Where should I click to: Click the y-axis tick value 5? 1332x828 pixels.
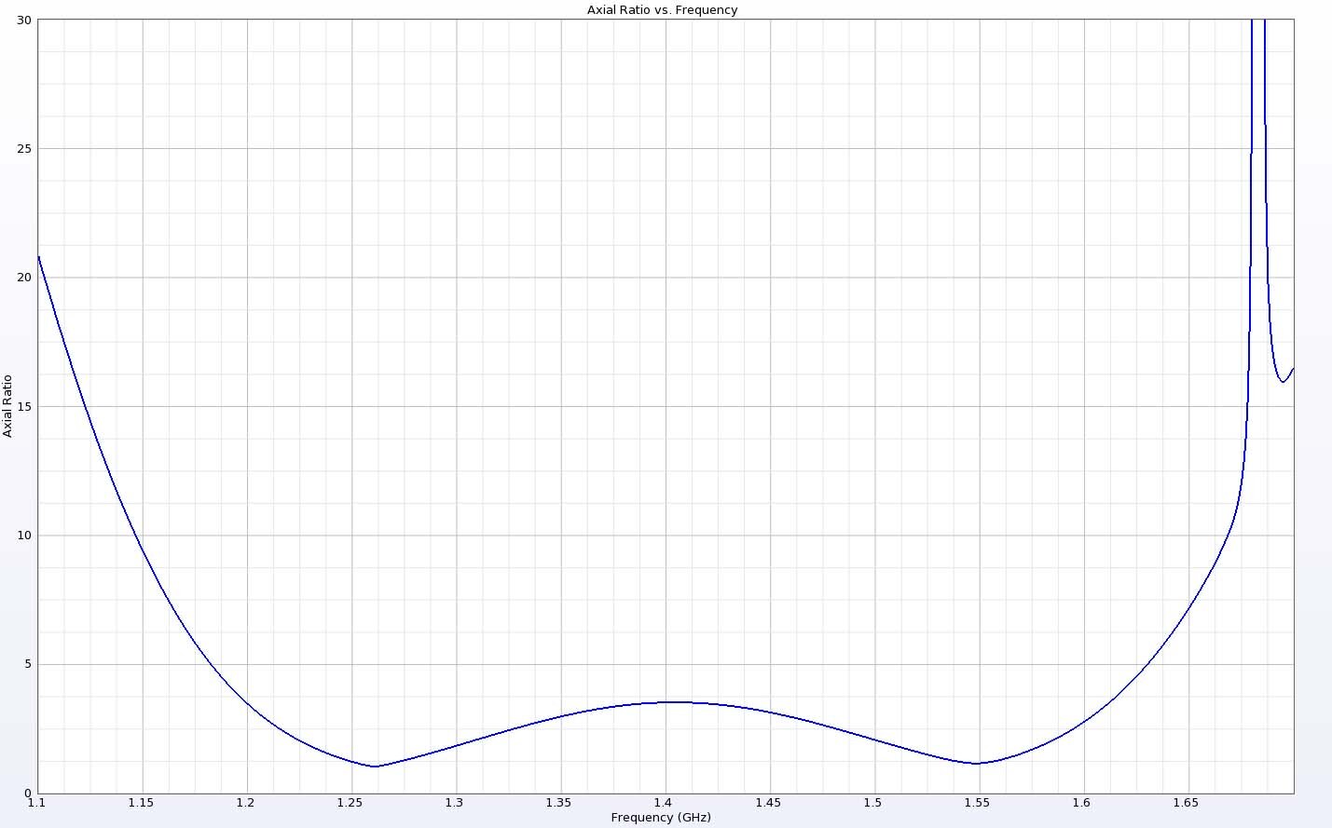[28, 664]
